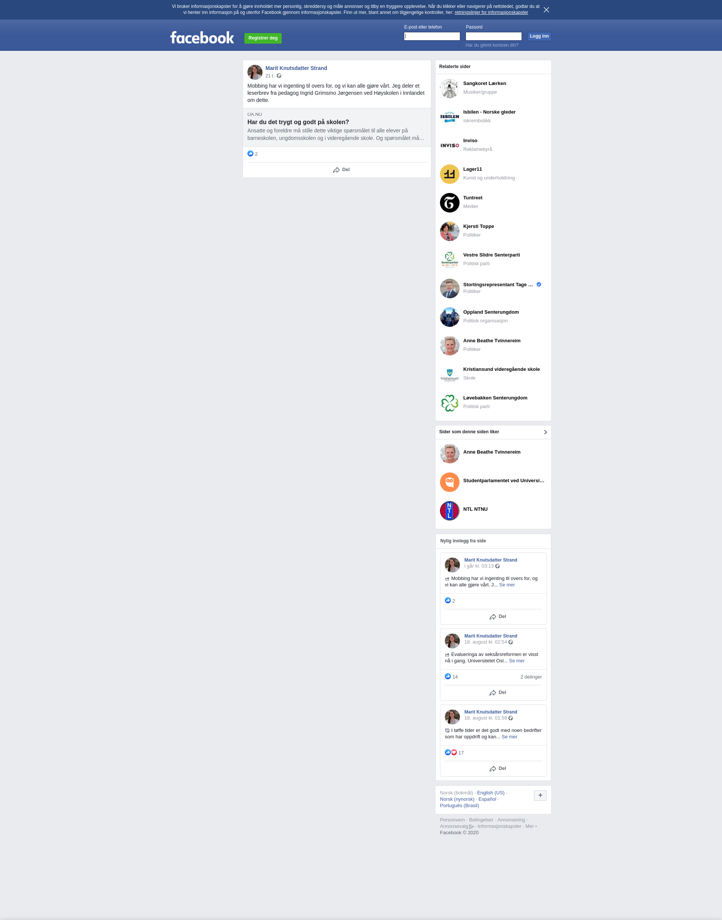Screen dimensions: 722x920
Task: Add more languages with plus button
Action: 540,795
